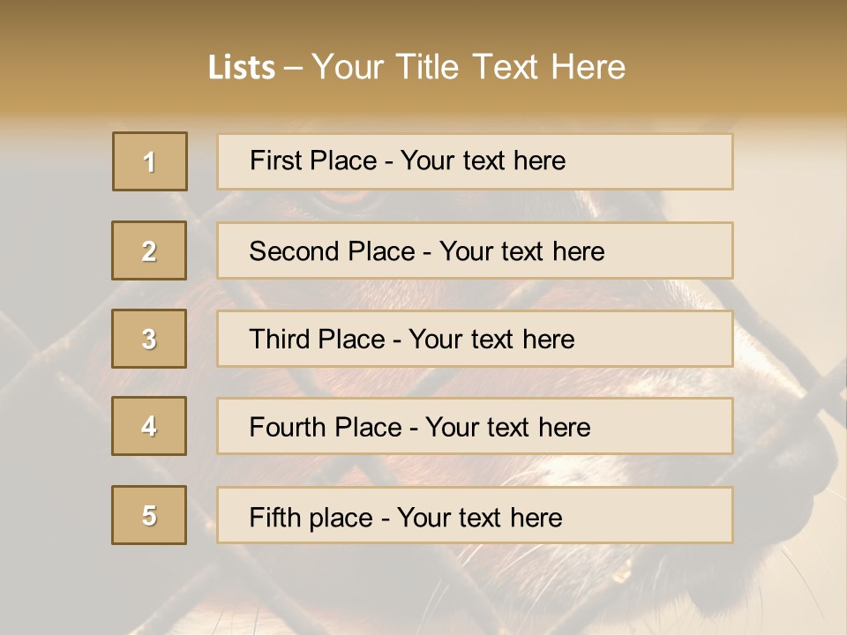Click the number 1 box
847x635 pixels.
coord(150,161)
